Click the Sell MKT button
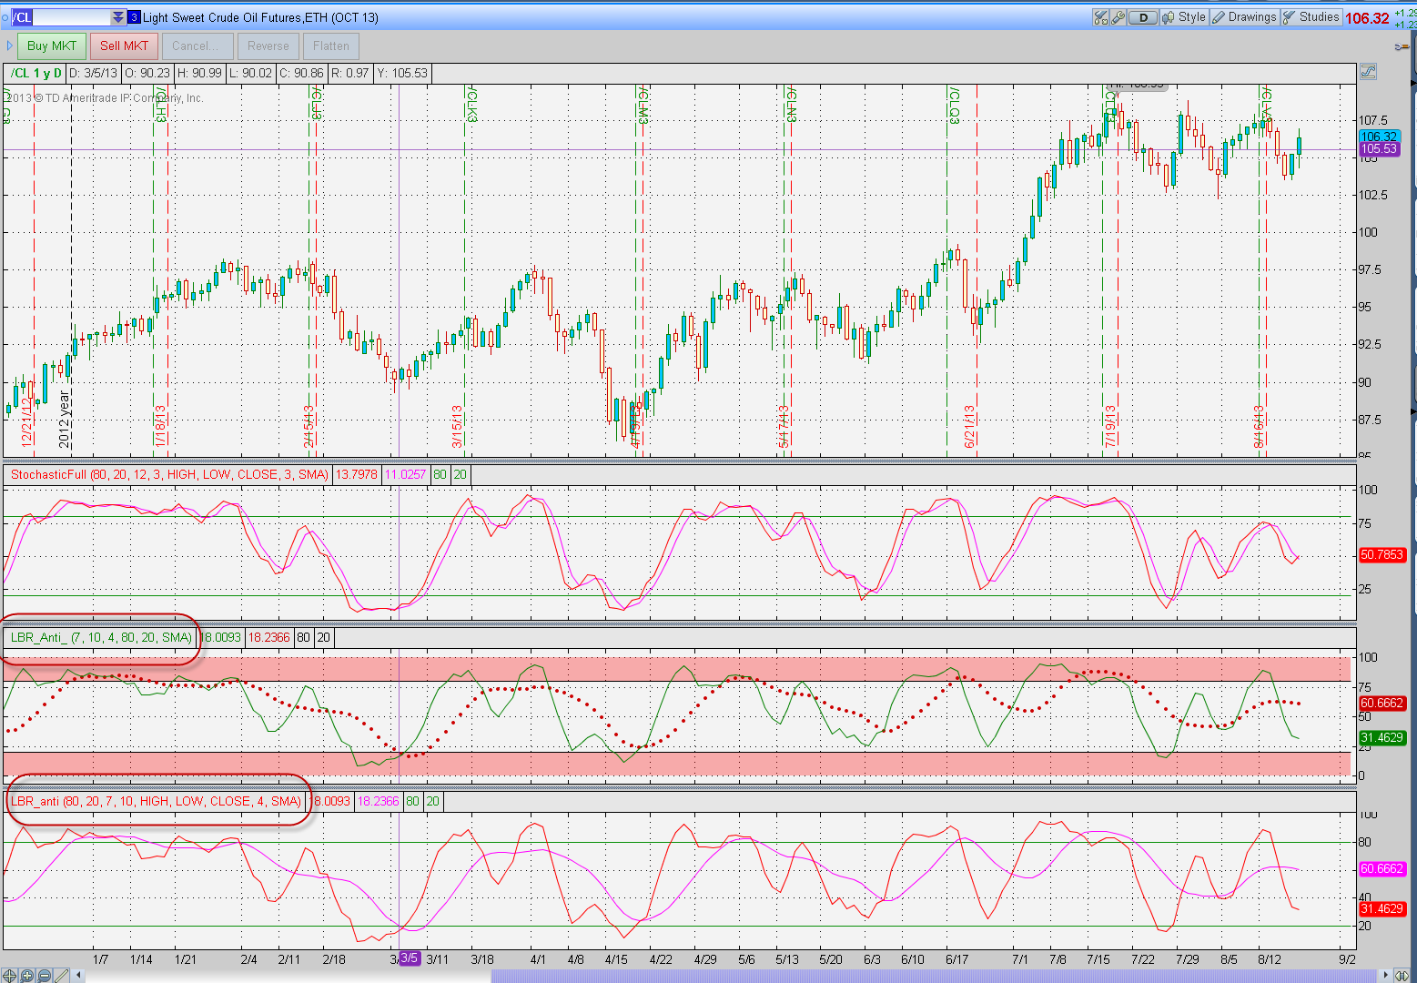Screen dimensions: 1417x983 [124, 46]
